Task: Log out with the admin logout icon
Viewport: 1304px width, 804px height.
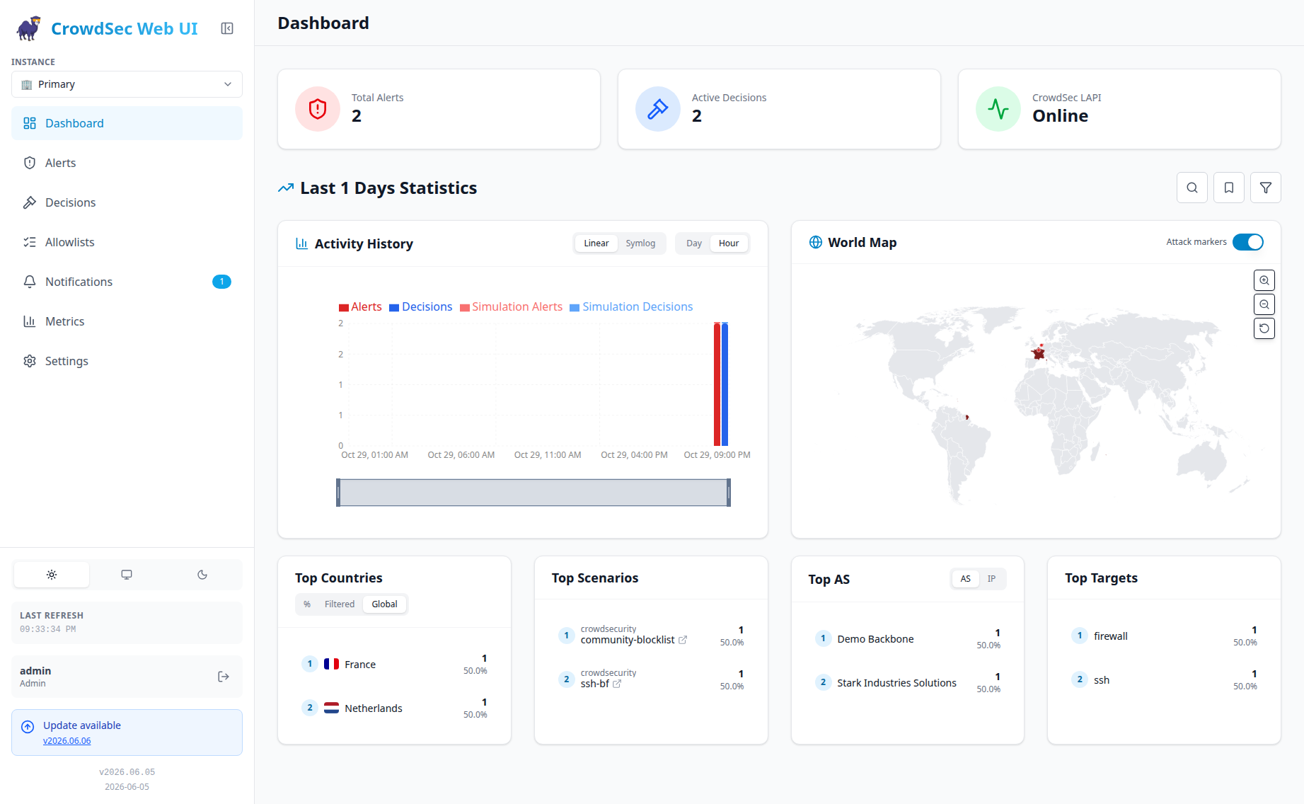Action: 224,677
